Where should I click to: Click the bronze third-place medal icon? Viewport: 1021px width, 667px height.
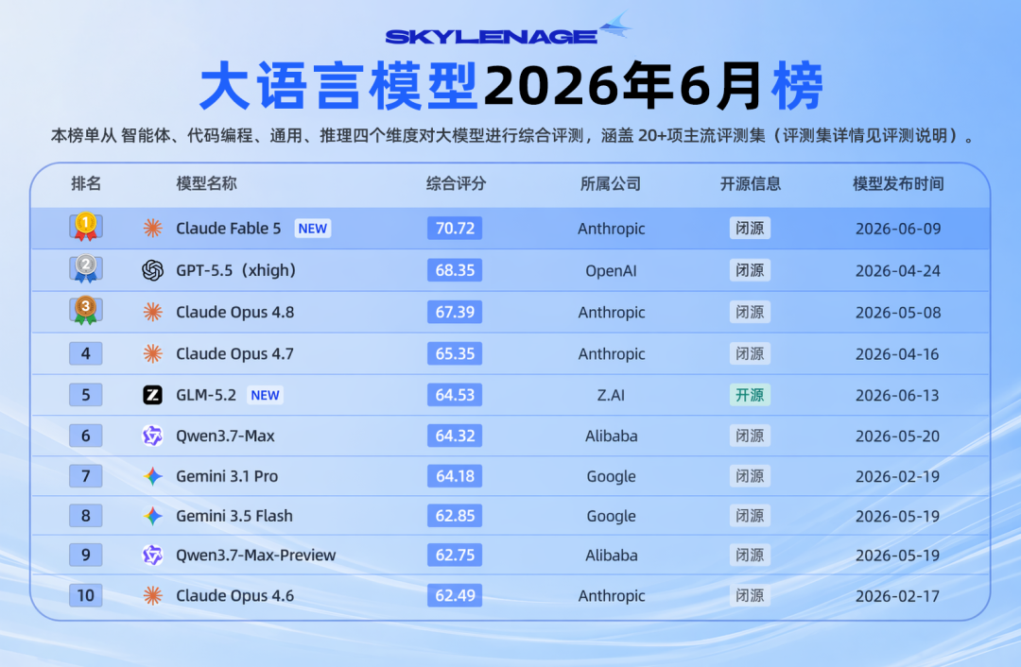(x=86, y=311)
